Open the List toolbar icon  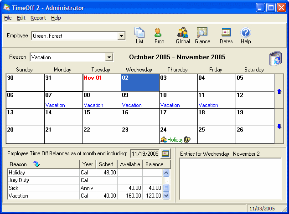139,33
